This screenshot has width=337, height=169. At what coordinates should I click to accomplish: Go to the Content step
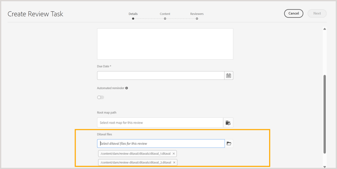tap(165, 16)
